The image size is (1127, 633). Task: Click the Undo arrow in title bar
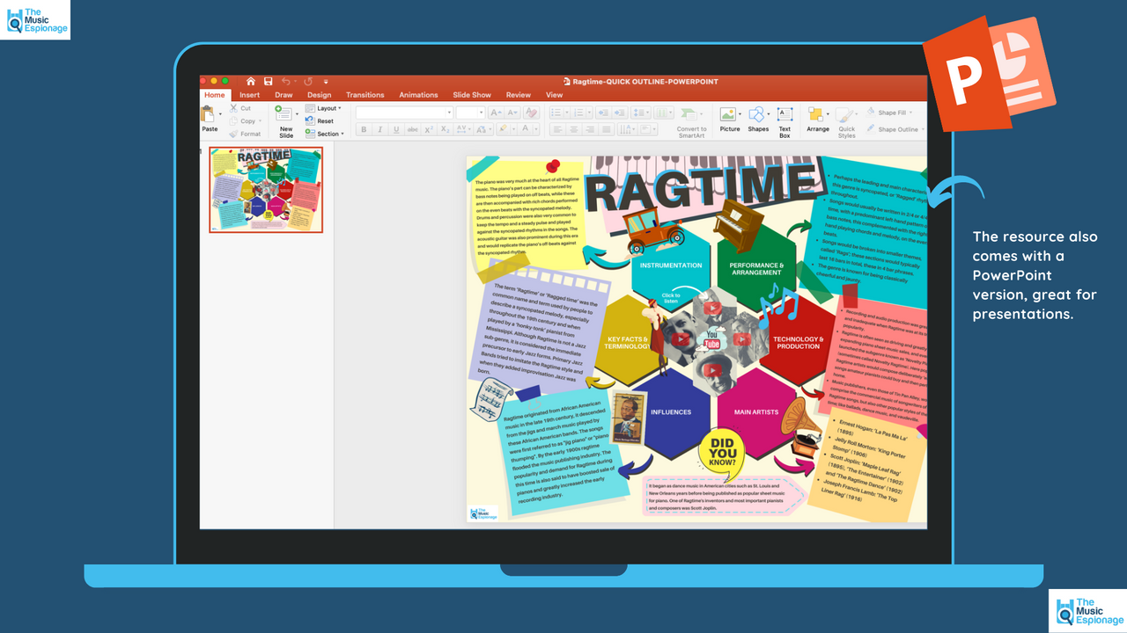click(285, 82)
